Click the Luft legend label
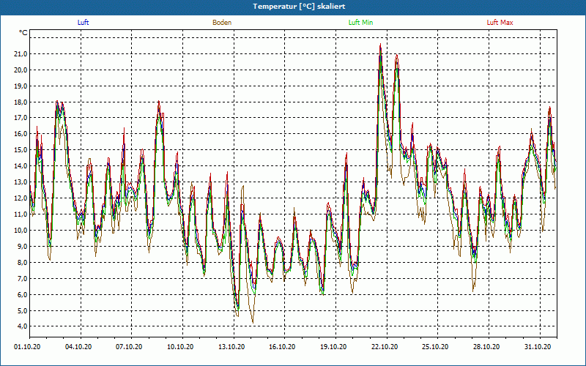 [83, 23]
